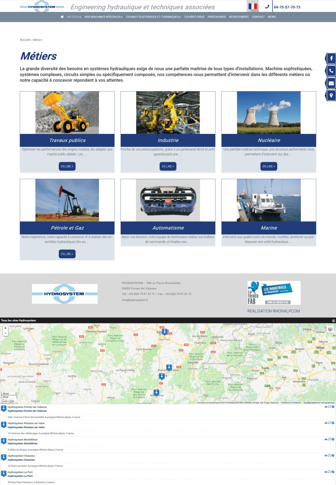336x485 pixels.
Task: Get car directions to Hydrosystem Le Port
Action: tap(326, 472)
